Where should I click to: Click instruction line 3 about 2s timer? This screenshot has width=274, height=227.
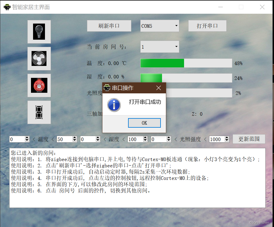coord(100,172)
